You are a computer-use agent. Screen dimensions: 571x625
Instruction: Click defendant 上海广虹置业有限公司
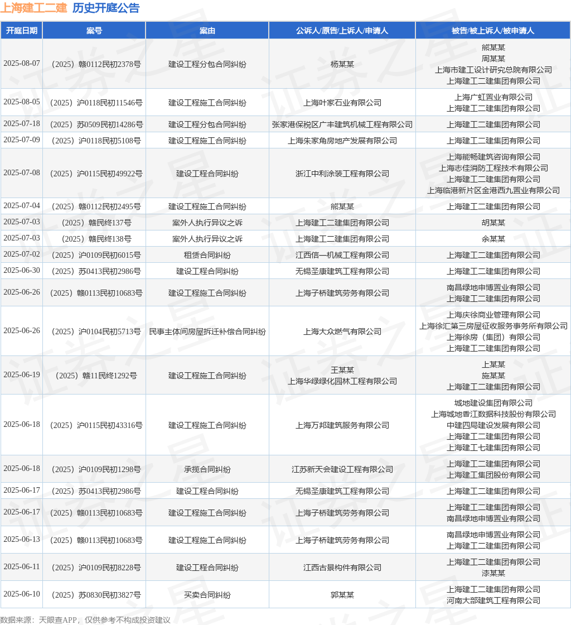coord(493,97)
